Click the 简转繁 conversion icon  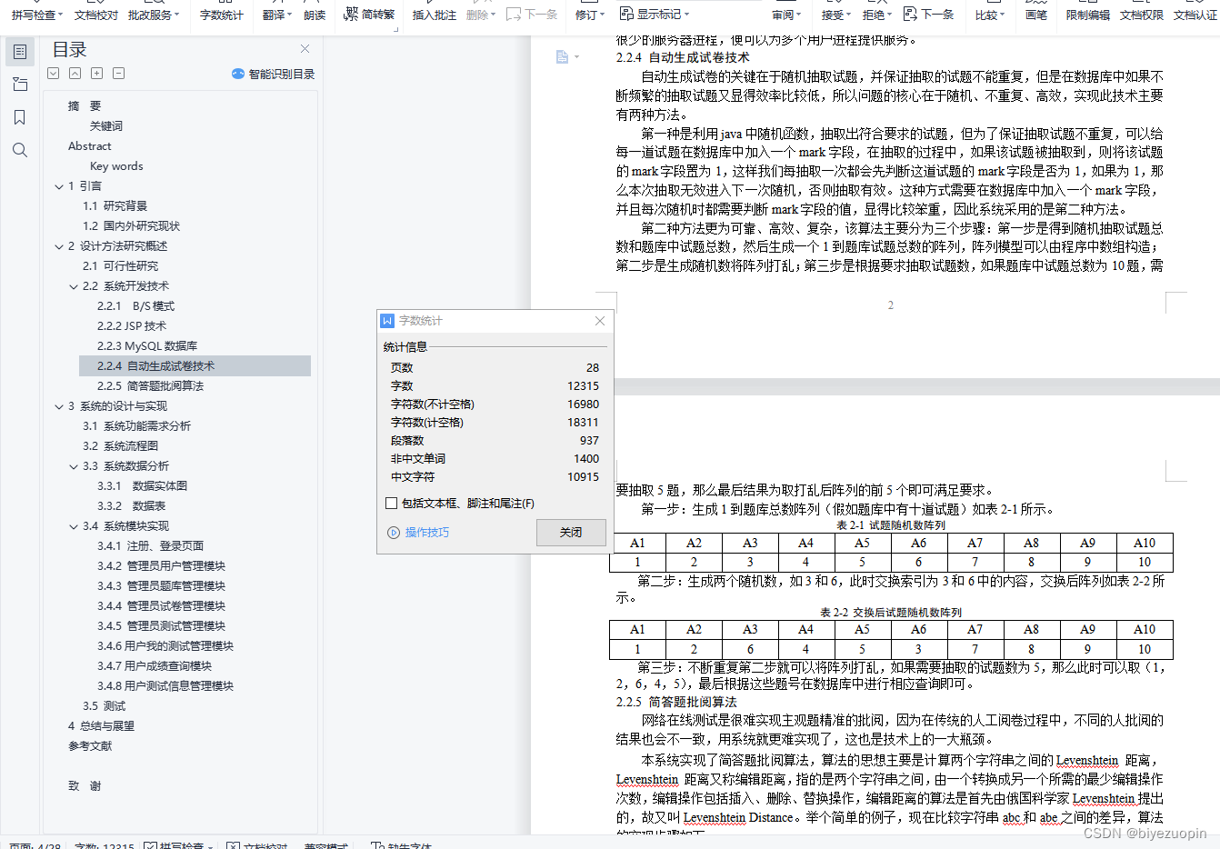[351, 14]
